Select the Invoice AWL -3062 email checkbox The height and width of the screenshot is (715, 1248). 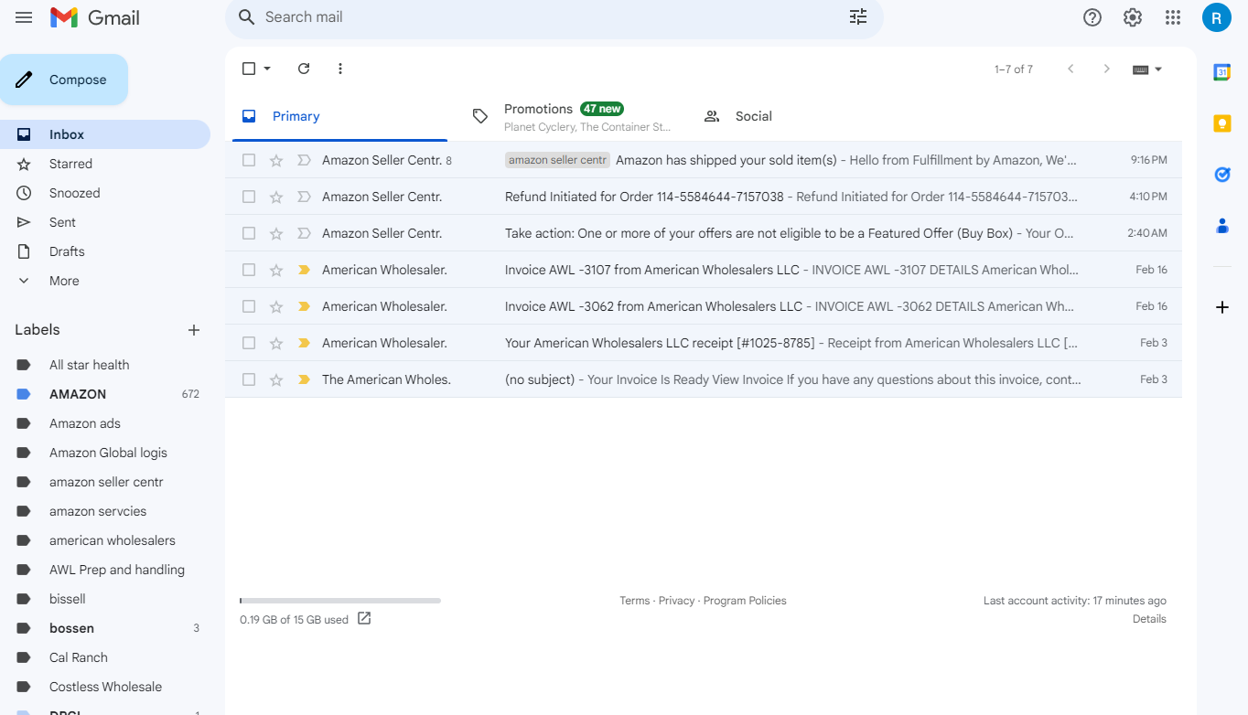(249, 306)
